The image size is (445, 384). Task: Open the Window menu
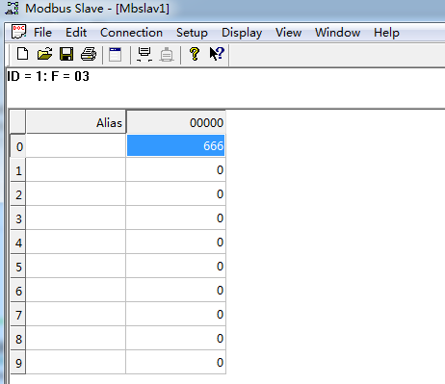point(337,33)
